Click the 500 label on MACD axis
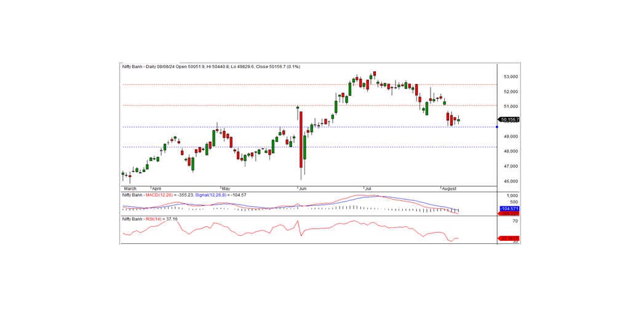628x325 pixels. pos(514,202)
